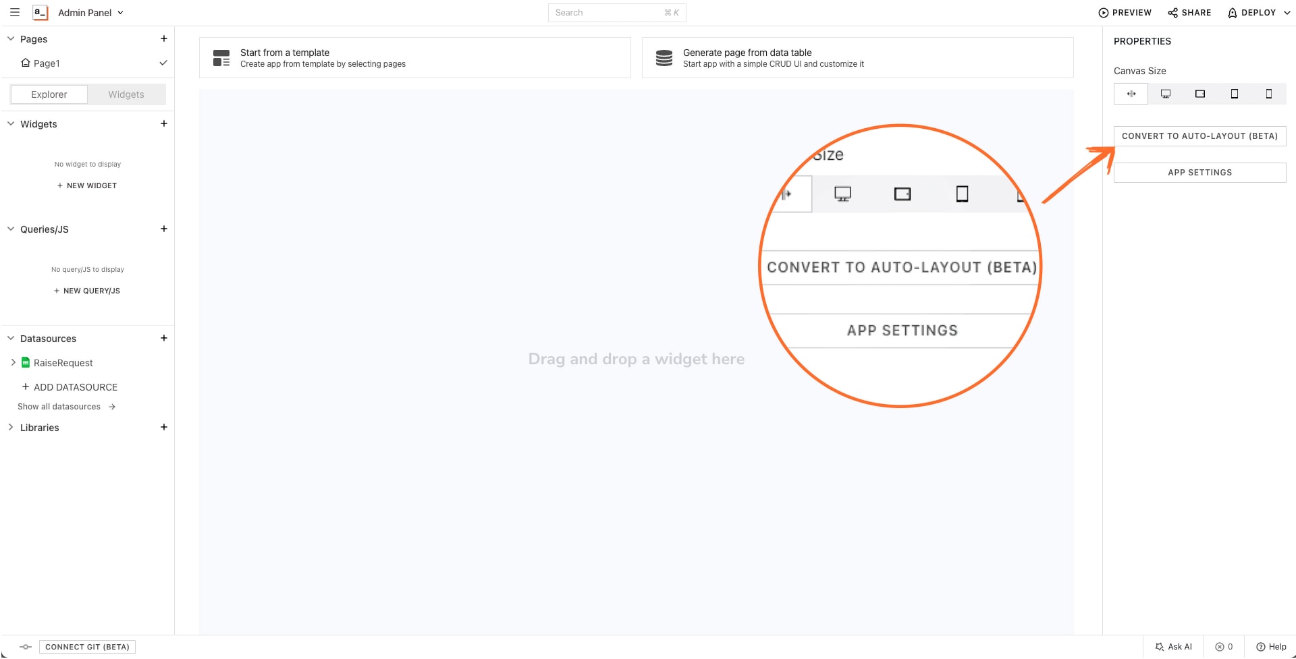Expand the Libraries section

coord(10,427)
